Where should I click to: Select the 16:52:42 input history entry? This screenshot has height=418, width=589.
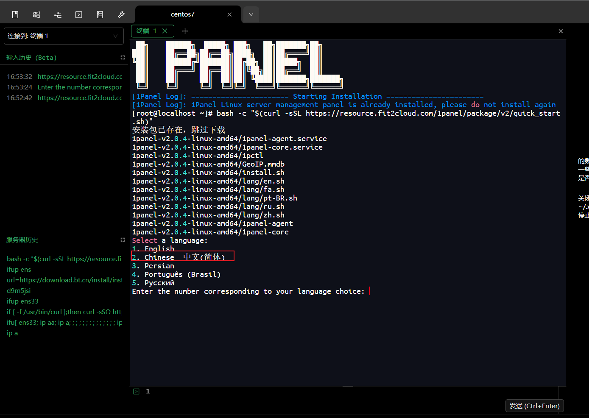[x=64, y=98]
